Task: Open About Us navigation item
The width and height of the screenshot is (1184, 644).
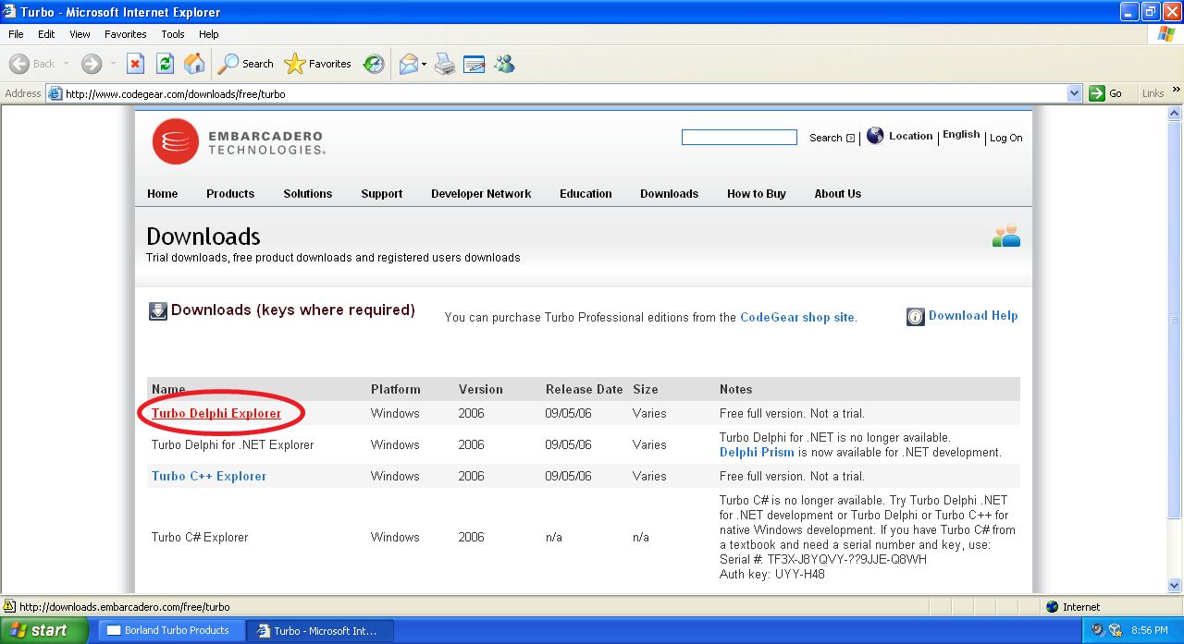Action: pyautogui.click(x=838, y=194)
